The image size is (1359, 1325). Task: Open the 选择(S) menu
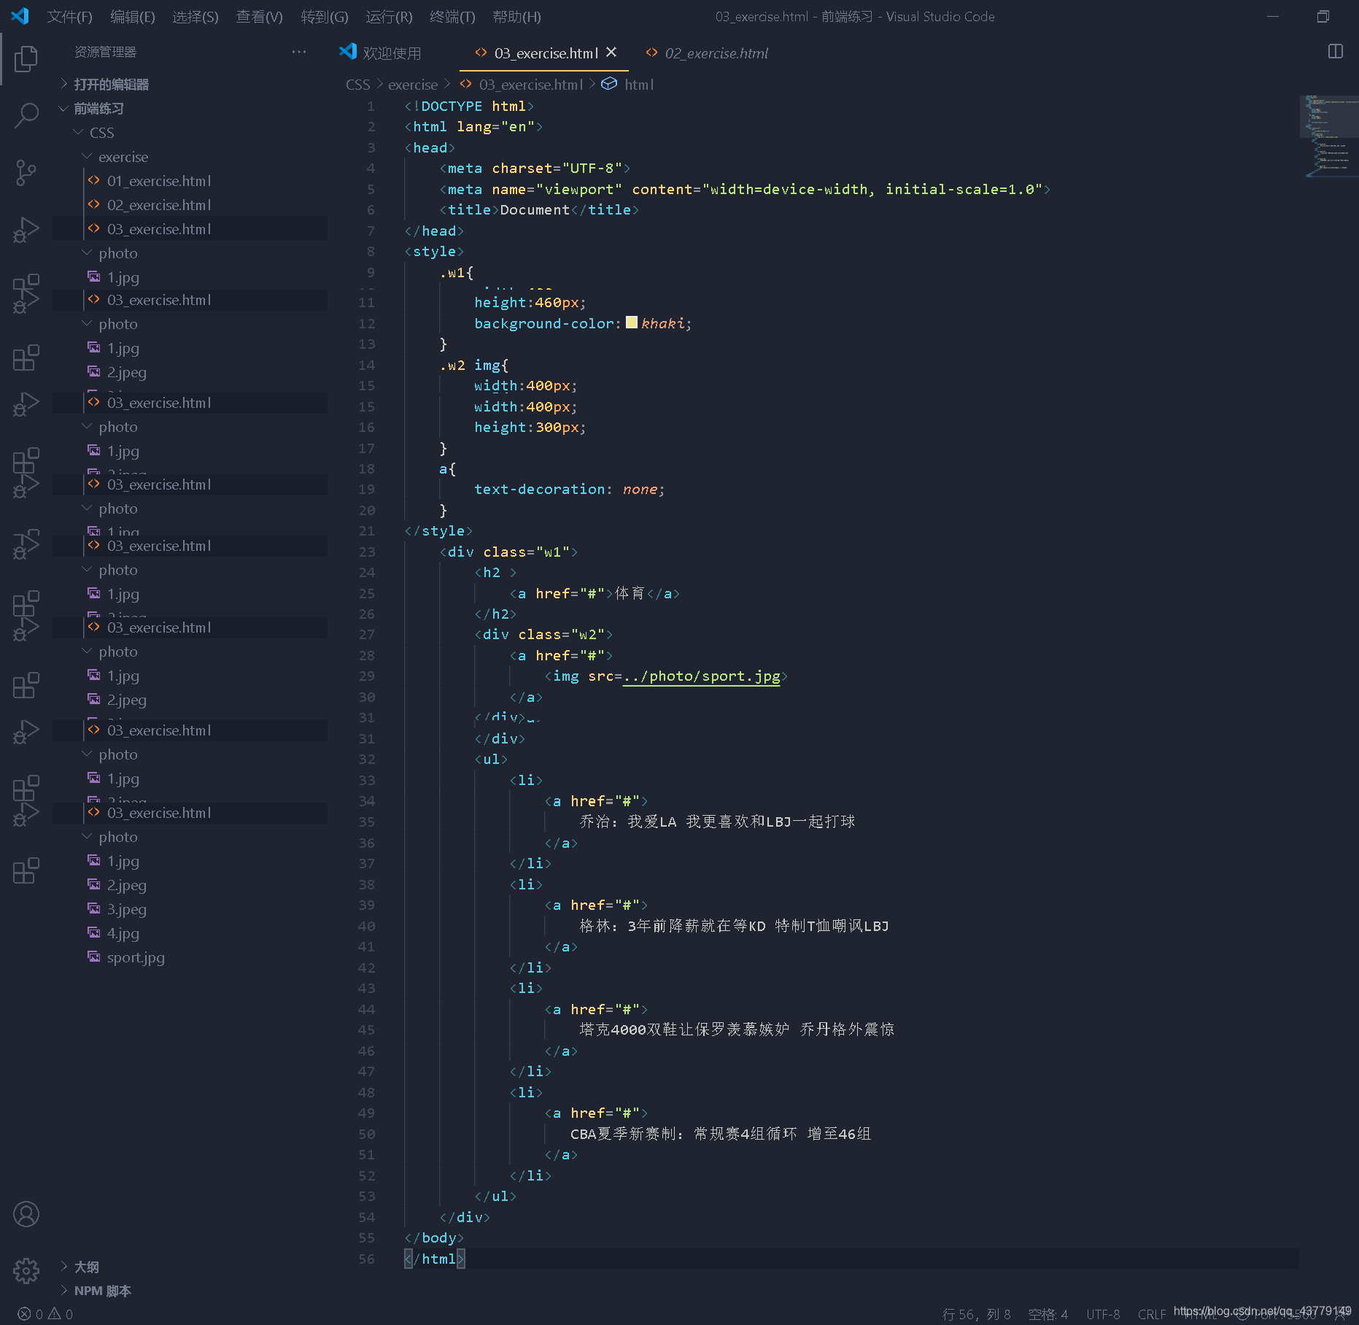(195, 16)
